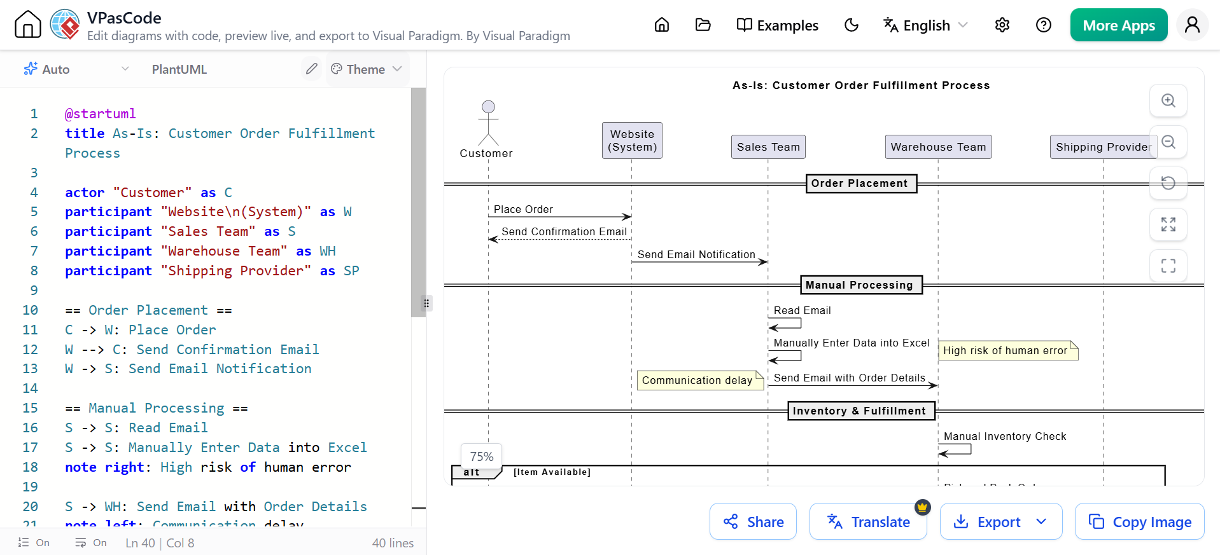Zoom in on the diagram preview

[1168, 100]
